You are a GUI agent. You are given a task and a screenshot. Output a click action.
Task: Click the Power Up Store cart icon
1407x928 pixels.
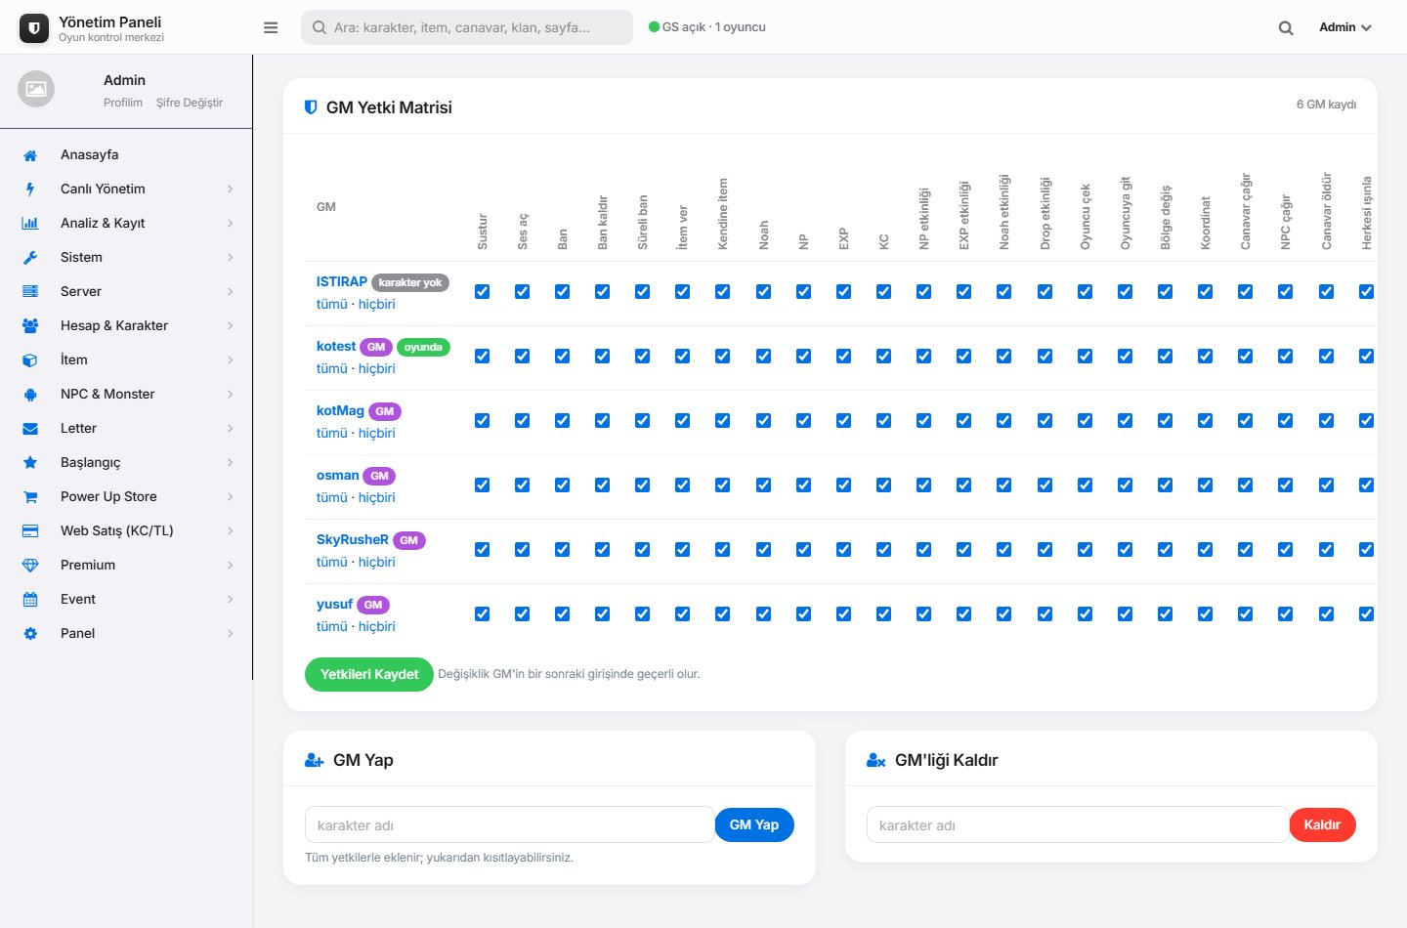pyautogui.click(x=30, y=497)
